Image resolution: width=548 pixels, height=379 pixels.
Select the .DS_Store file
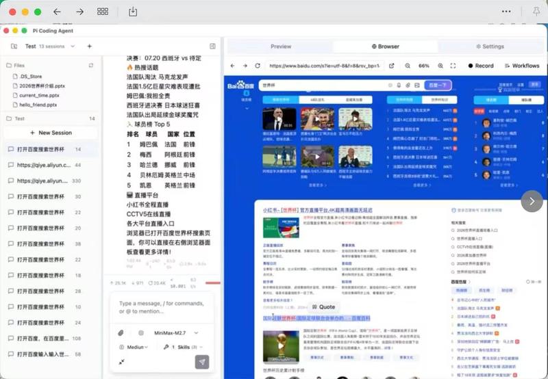[30, 77]
